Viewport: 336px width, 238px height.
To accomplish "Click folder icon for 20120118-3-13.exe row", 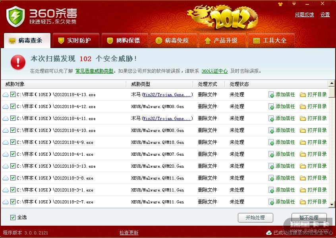I will 303,166.
